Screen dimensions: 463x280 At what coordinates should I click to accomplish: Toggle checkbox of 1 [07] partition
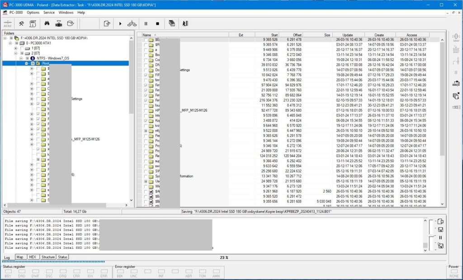tap(22, 48)
